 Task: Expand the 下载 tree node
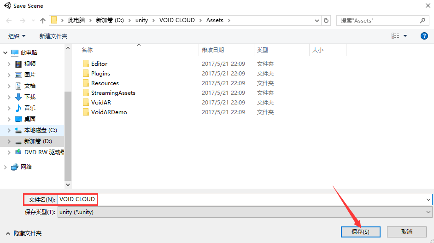click(x=9, y=97)
